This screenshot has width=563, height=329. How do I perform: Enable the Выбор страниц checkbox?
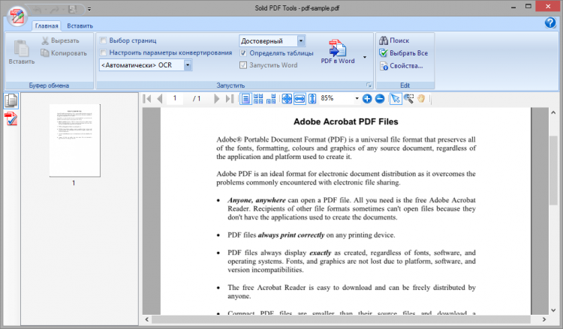[x=103, y=40]
